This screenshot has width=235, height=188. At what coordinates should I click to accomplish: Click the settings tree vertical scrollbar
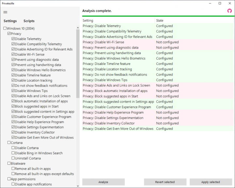pyautogui.click(x=78, y=65)
